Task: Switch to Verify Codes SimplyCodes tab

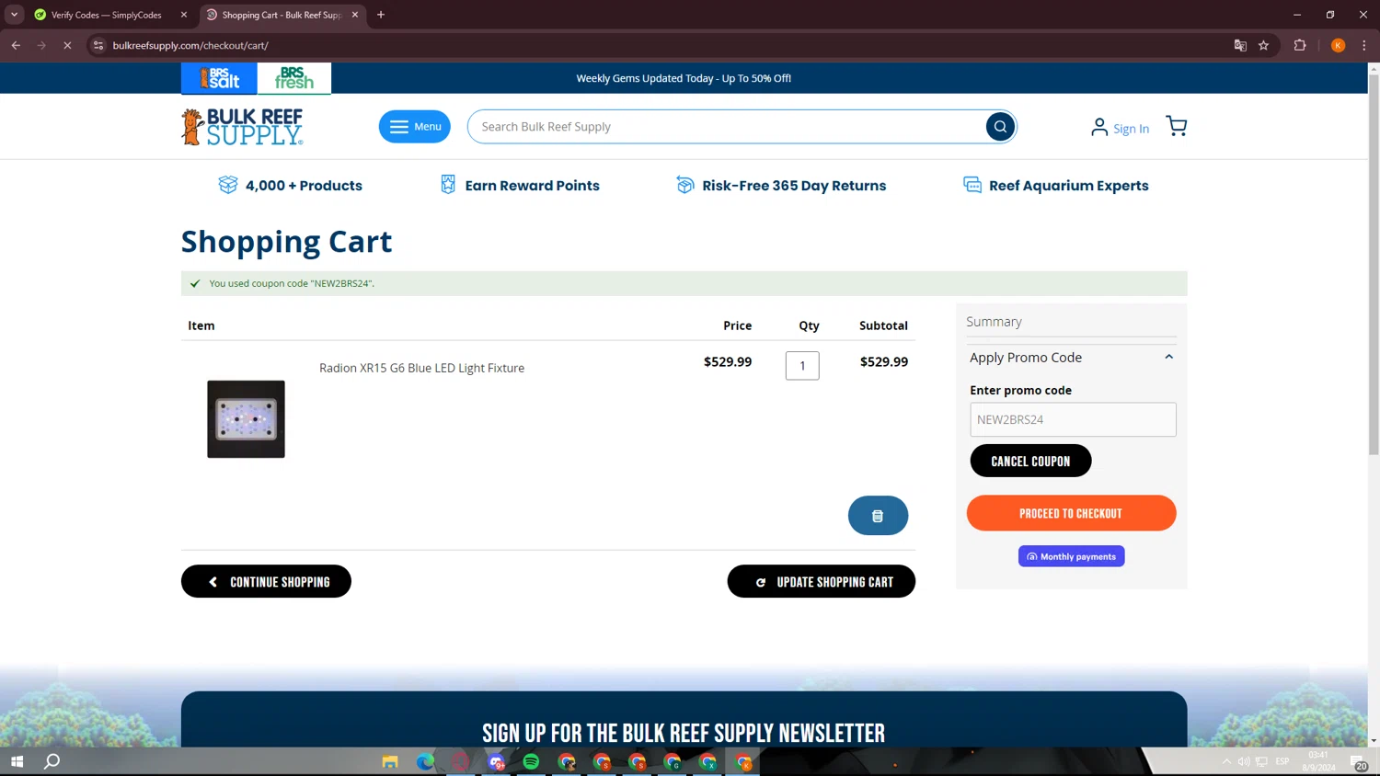Action: (x=108, y=15)
